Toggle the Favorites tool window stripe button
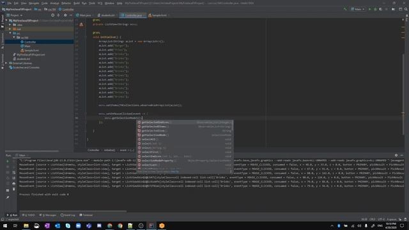409x230 pixels. pyautogui.click(x=3, y=61)
